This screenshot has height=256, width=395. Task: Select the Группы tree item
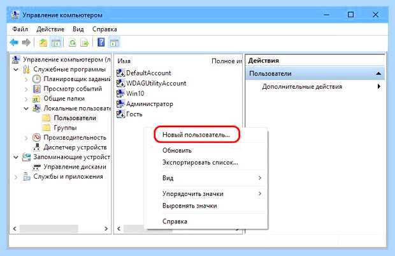coord(65,128)
